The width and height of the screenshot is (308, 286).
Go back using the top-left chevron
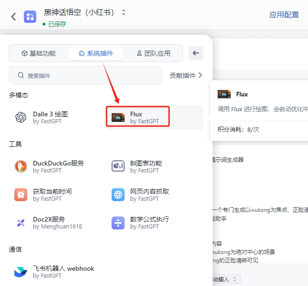[x=13, y=17]
